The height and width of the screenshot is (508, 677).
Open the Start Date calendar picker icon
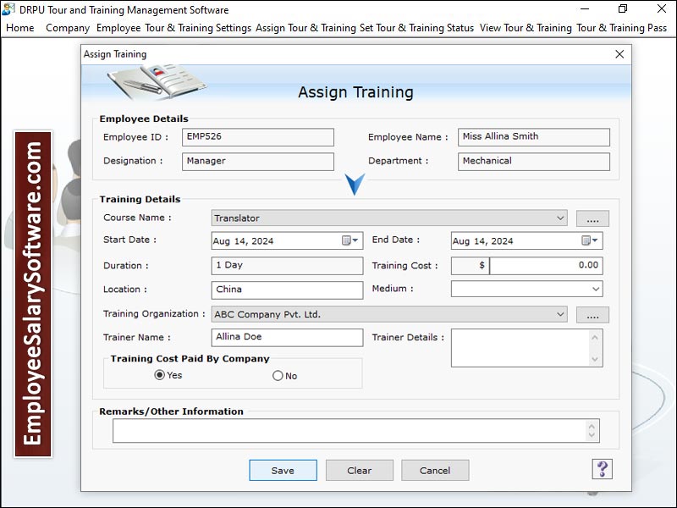350,240
